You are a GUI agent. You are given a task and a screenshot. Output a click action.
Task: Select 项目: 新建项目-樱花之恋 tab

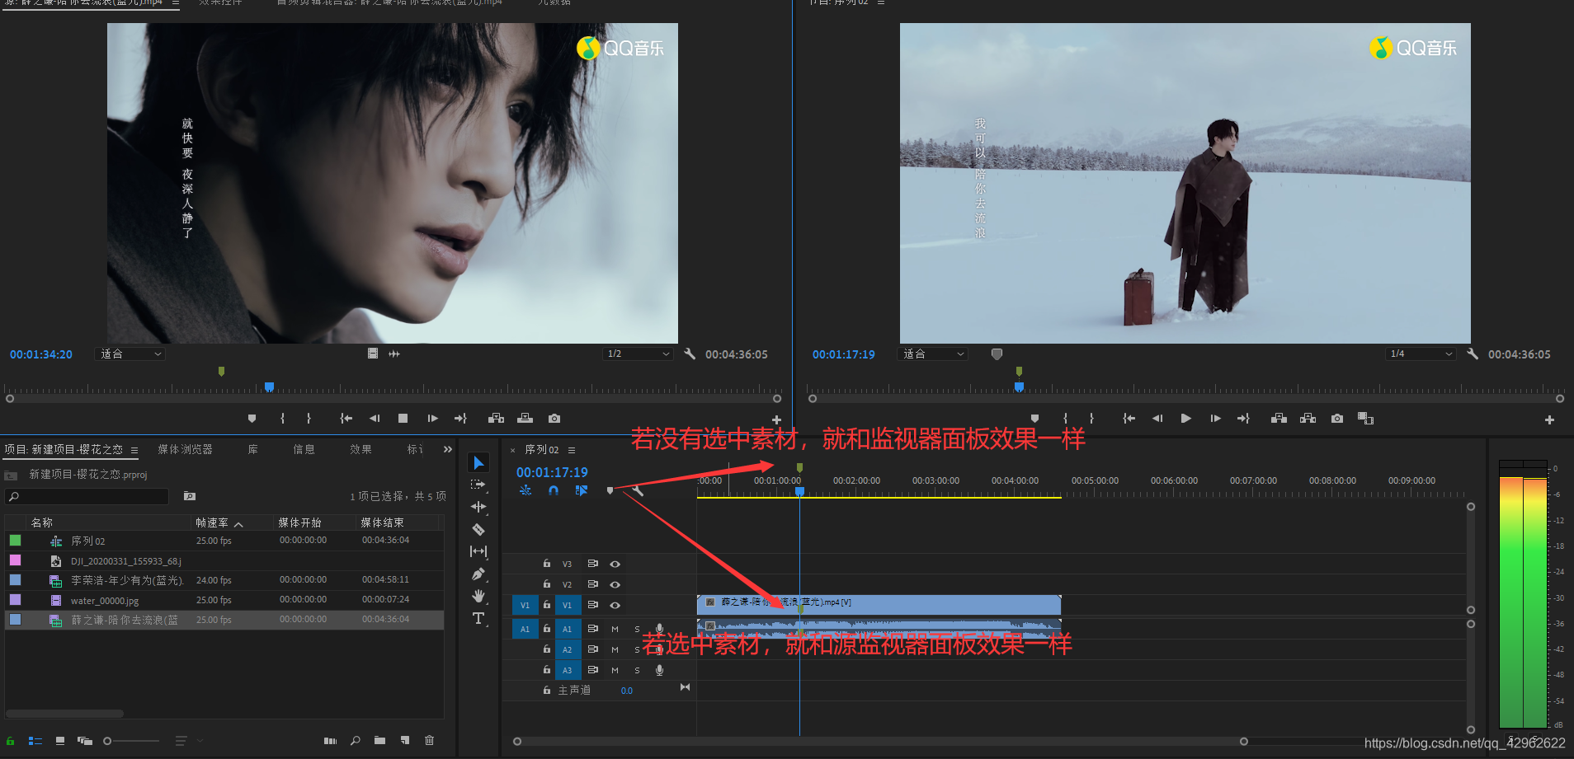[x=64, y=449]
